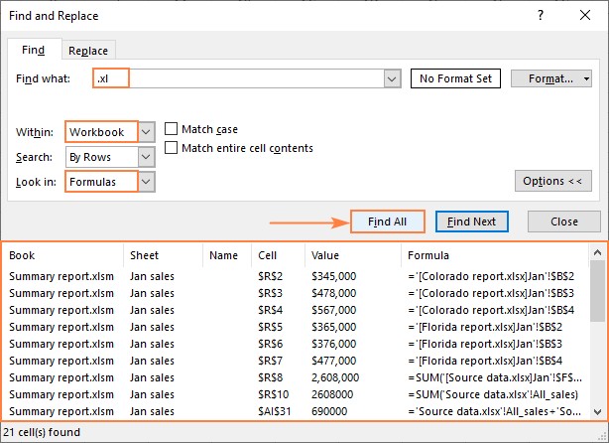The width and height of the screenshot is (609, 443).
Task: Close the Find and Replace dialog with X
Action: [585, 15]
